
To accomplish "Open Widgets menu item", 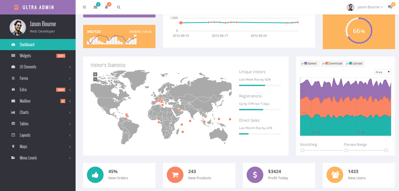I will tap(37, 56).
